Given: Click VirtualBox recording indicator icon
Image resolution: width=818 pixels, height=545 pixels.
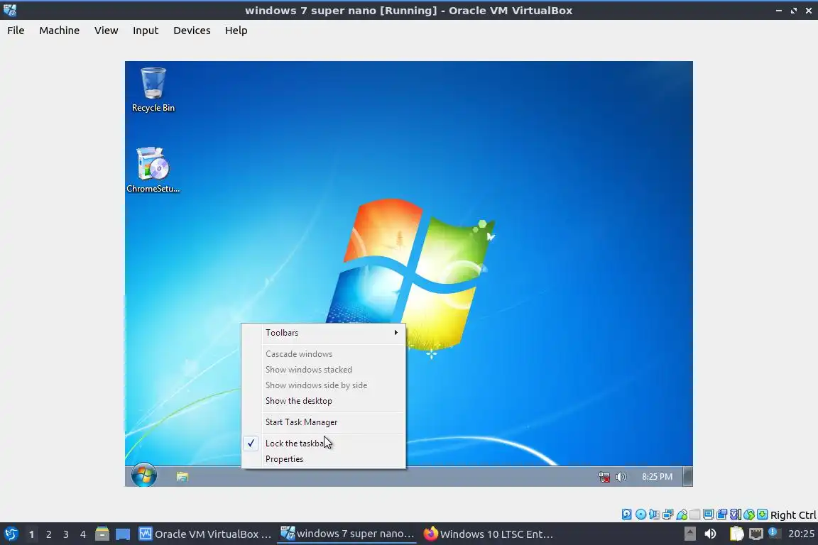Looking at the screenshot, I should [x=721, y=514].
